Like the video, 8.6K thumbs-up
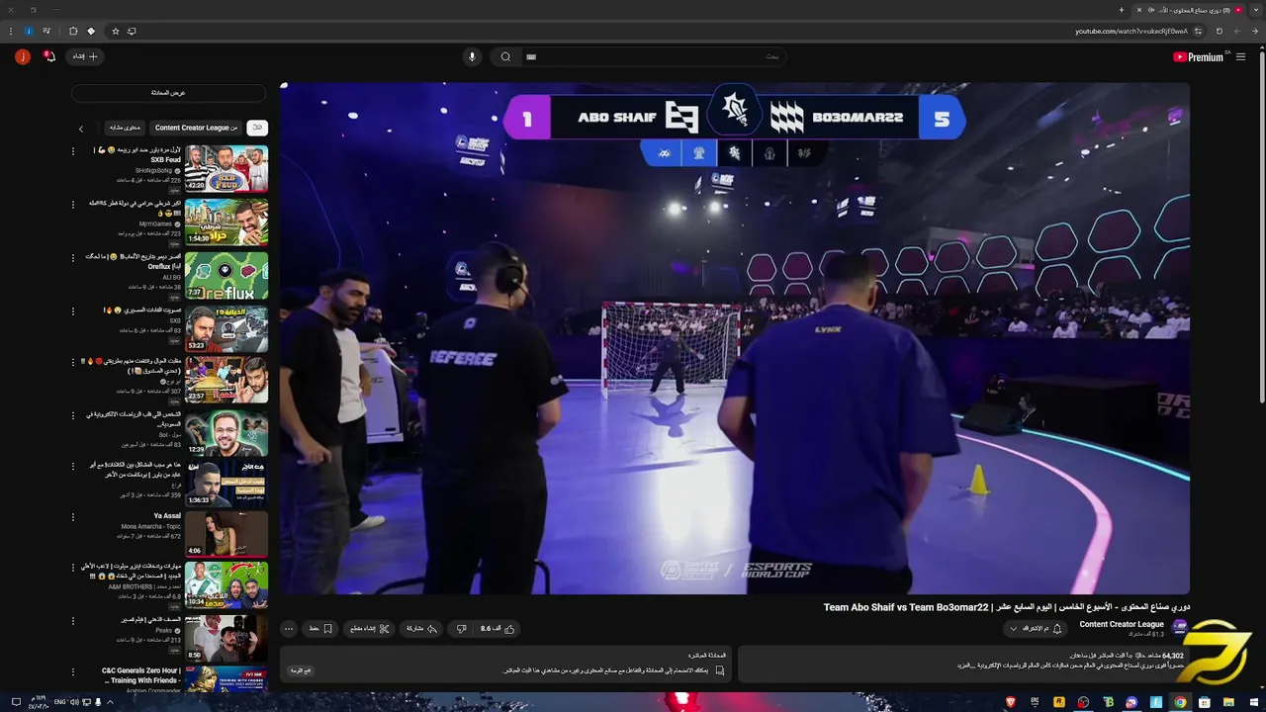The width and height of the screenshot is (1266, 712). point(497,629)
